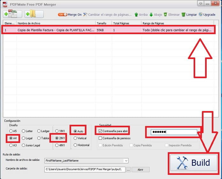
Task: Open the title bar dropdown menu arrow
Action: click(201, 4)
